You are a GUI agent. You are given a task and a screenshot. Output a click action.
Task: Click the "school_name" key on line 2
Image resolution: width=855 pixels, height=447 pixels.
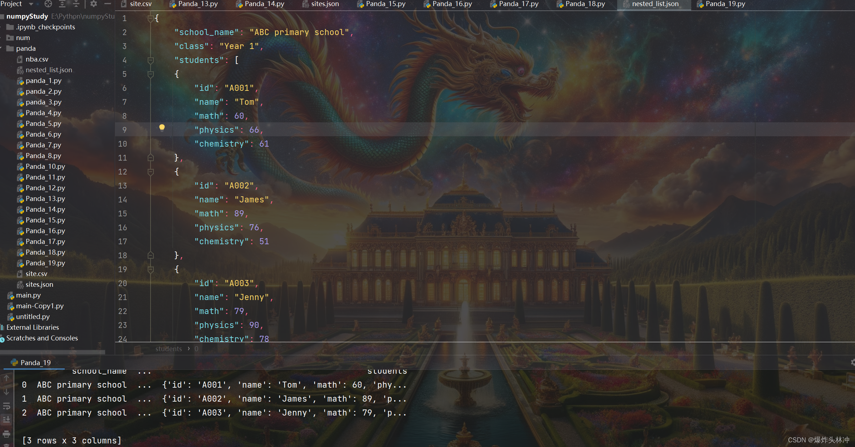point(206,32)
